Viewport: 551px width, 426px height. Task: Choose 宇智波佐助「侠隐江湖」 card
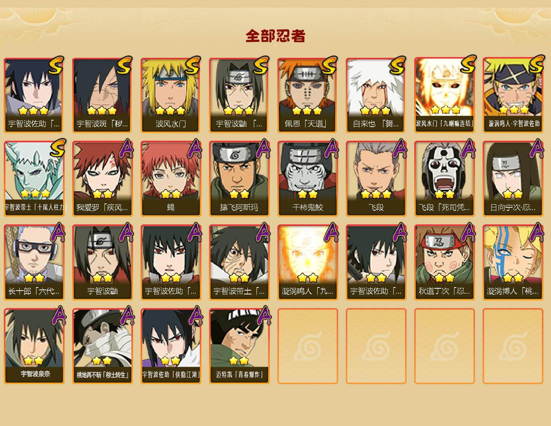click(171, 346)
